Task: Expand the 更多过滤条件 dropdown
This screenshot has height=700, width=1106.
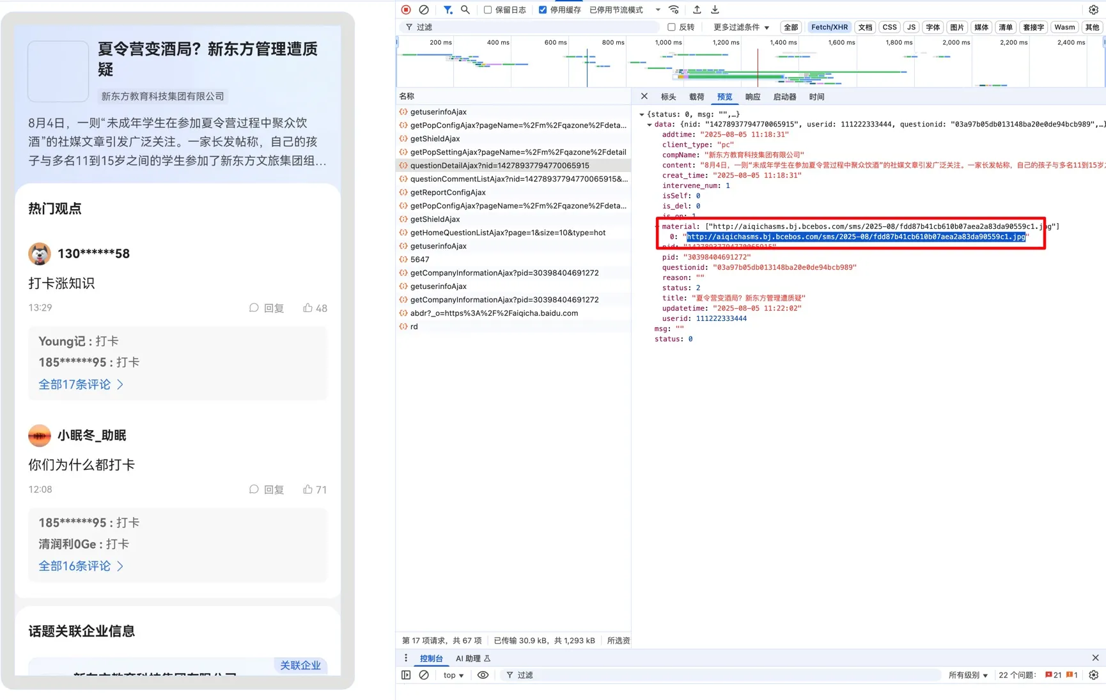Action: (x=741, y=27)
